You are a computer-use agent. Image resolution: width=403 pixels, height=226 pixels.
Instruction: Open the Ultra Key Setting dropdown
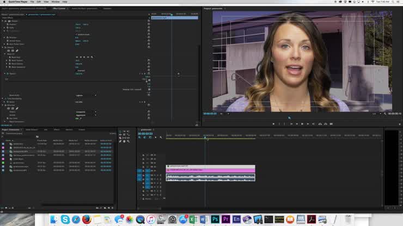[x=85, y=115]
